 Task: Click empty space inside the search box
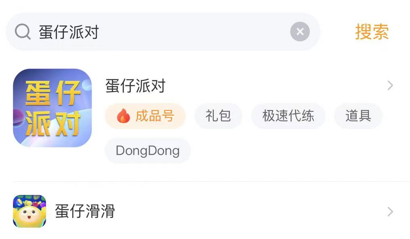point(194,32)
